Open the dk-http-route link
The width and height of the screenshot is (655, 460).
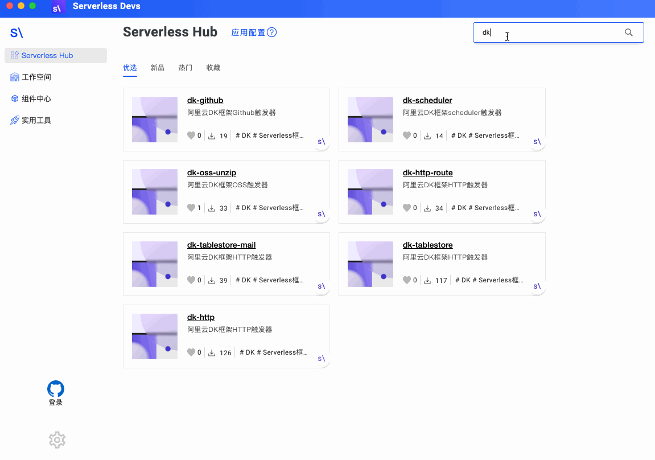[x=428, y=172]
